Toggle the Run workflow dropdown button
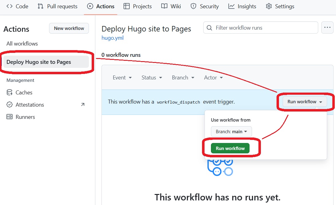 click(305, 102)
